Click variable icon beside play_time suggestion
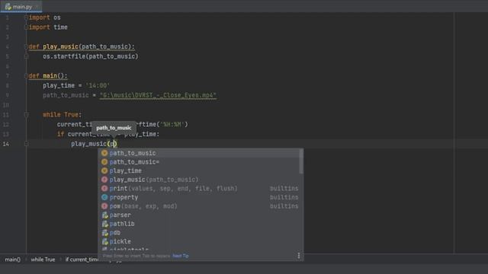Viewport: 488px width, 274px height. (104, 170)
